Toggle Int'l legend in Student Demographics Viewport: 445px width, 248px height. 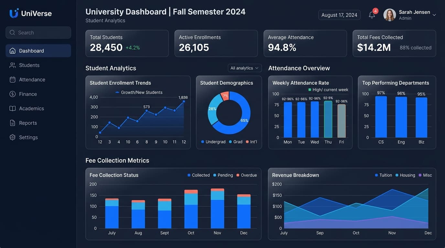click(251, 142)
